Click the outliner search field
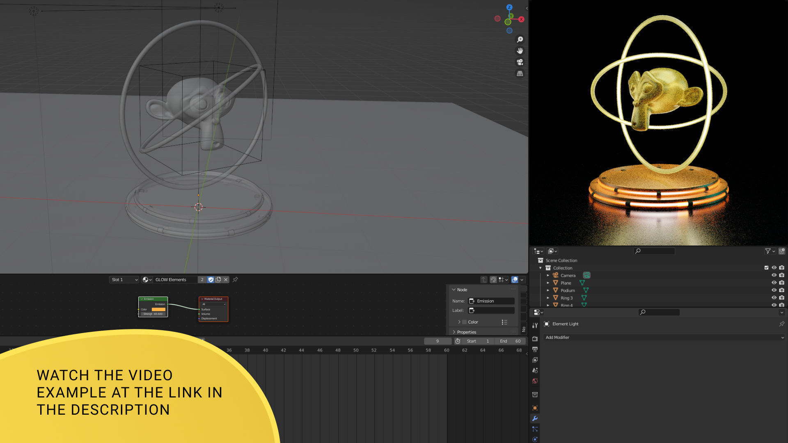 (654, 251)
